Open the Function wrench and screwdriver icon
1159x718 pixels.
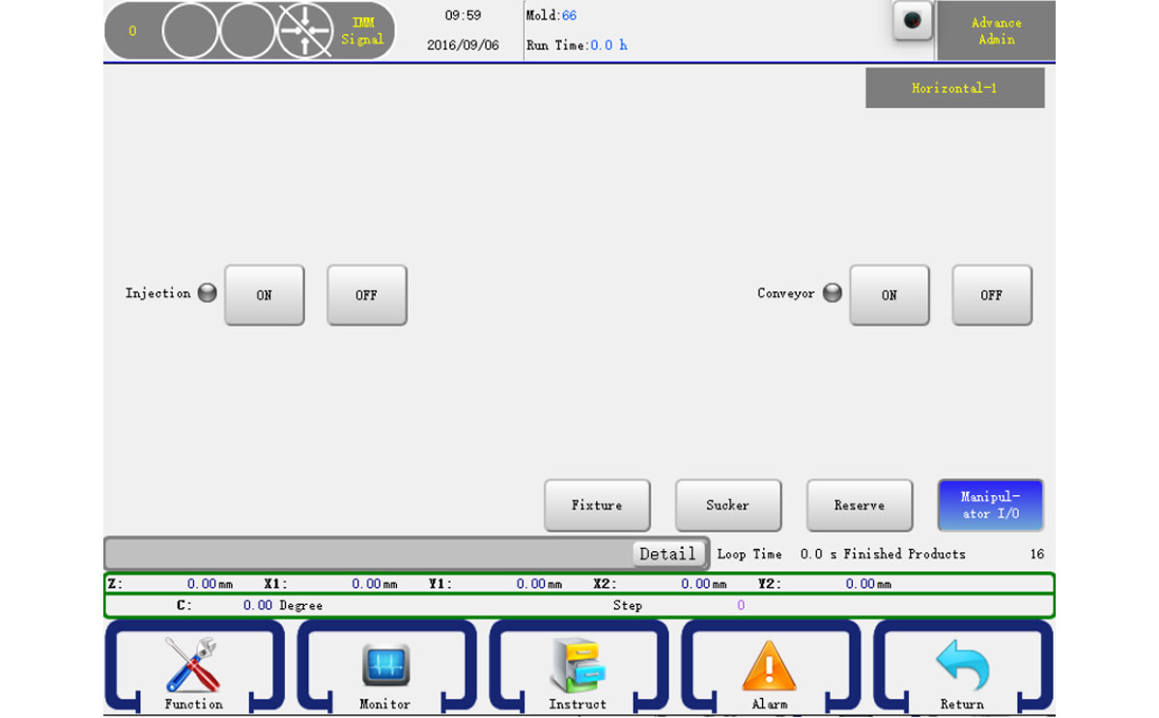tap(193, 666)
